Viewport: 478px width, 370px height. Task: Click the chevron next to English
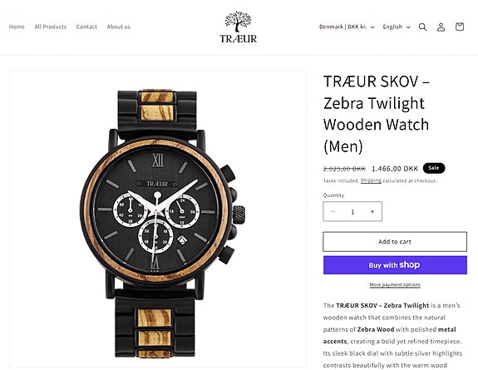(408, 27)
